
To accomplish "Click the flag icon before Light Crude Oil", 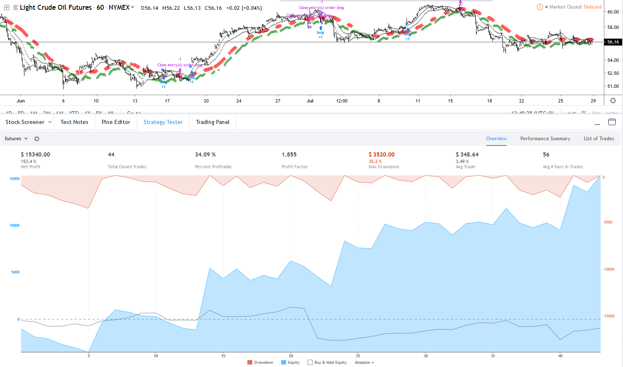I will coord(15,7).
